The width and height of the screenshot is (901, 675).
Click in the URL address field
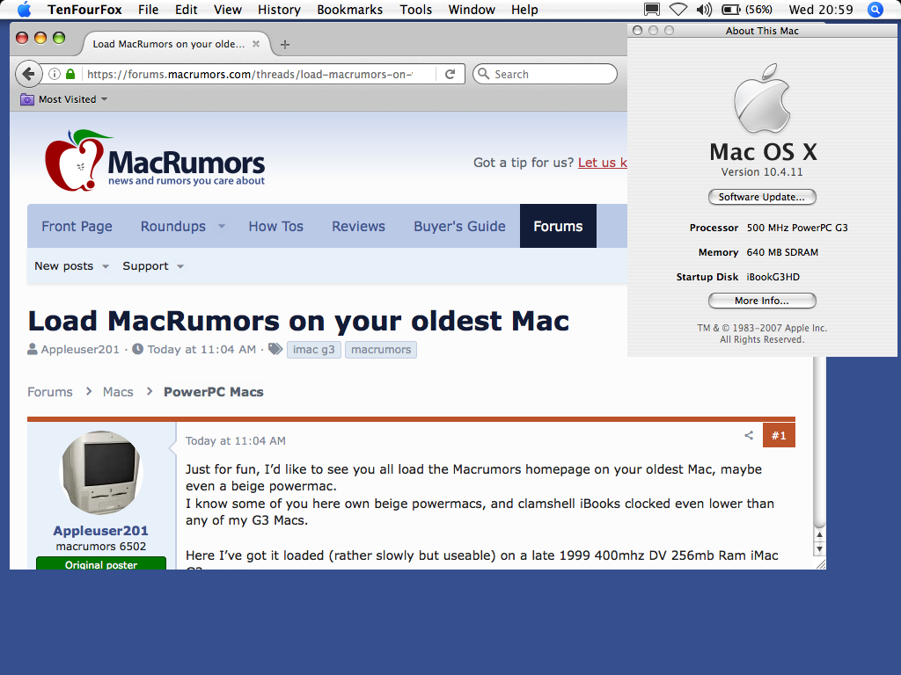pos(251,74)
